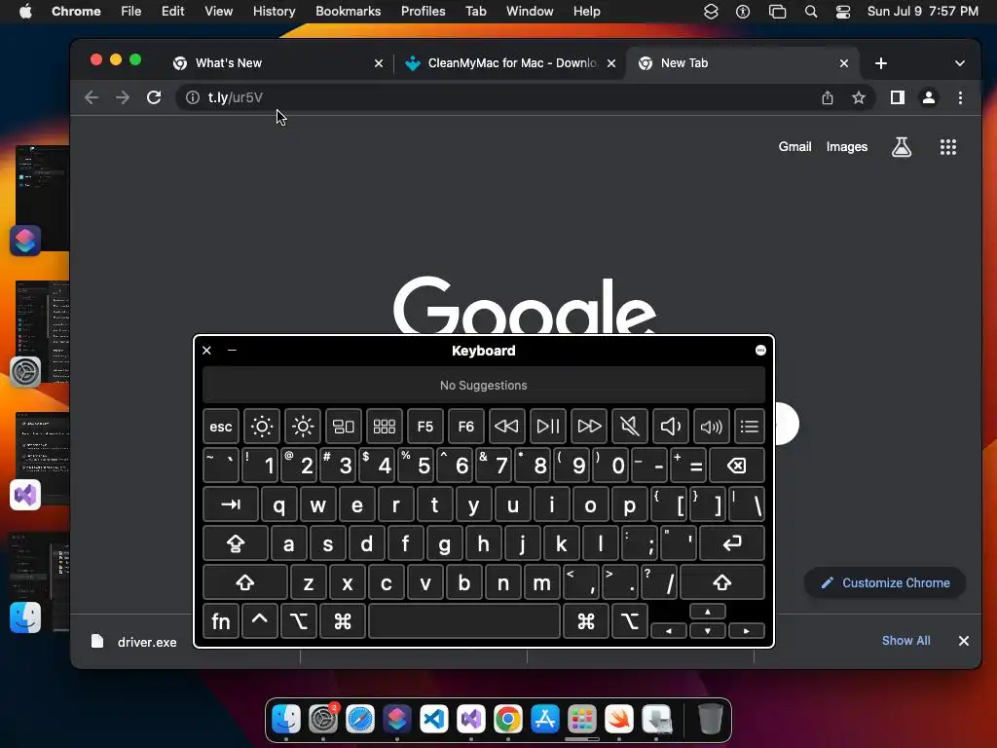The width and height of the screenshot is (997, 748).
Task: Toggle the left shift key
Action: (x=244, y=582)
